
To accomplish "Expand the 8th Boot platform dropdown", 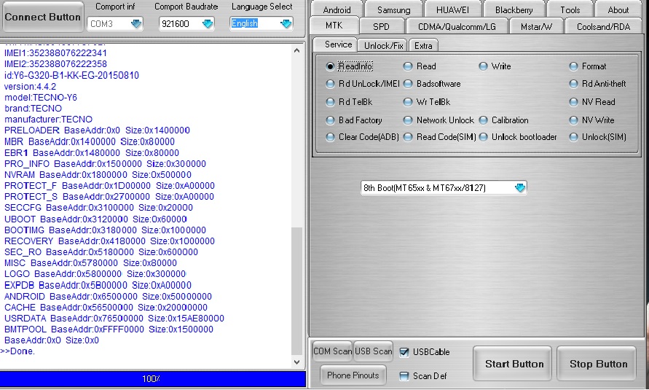I will pos(519,187).
